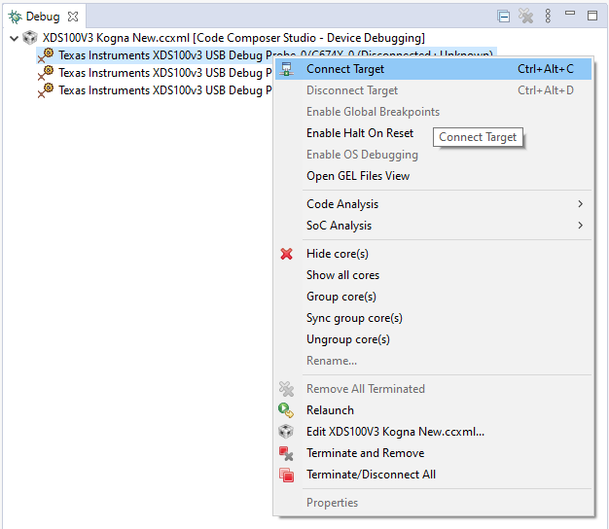This screenshot has width=609, height=529.
Task: Click the Relaunch green arrow icon
Action: click(287, 410)
